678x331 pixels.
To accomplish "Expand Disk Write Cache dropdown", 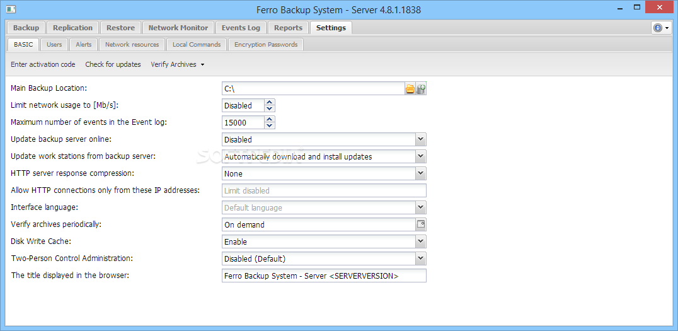I will coord(421,241).
